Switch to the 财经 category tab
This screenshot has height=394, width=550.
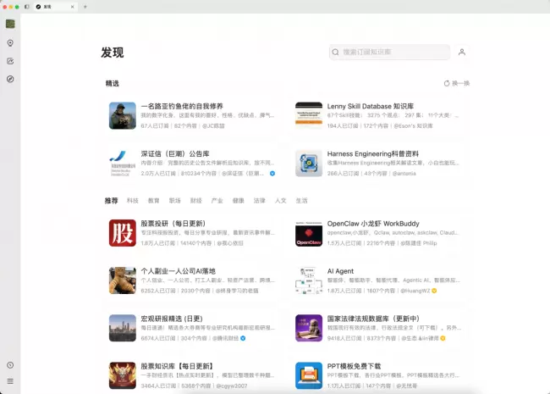tap(196, 201)
